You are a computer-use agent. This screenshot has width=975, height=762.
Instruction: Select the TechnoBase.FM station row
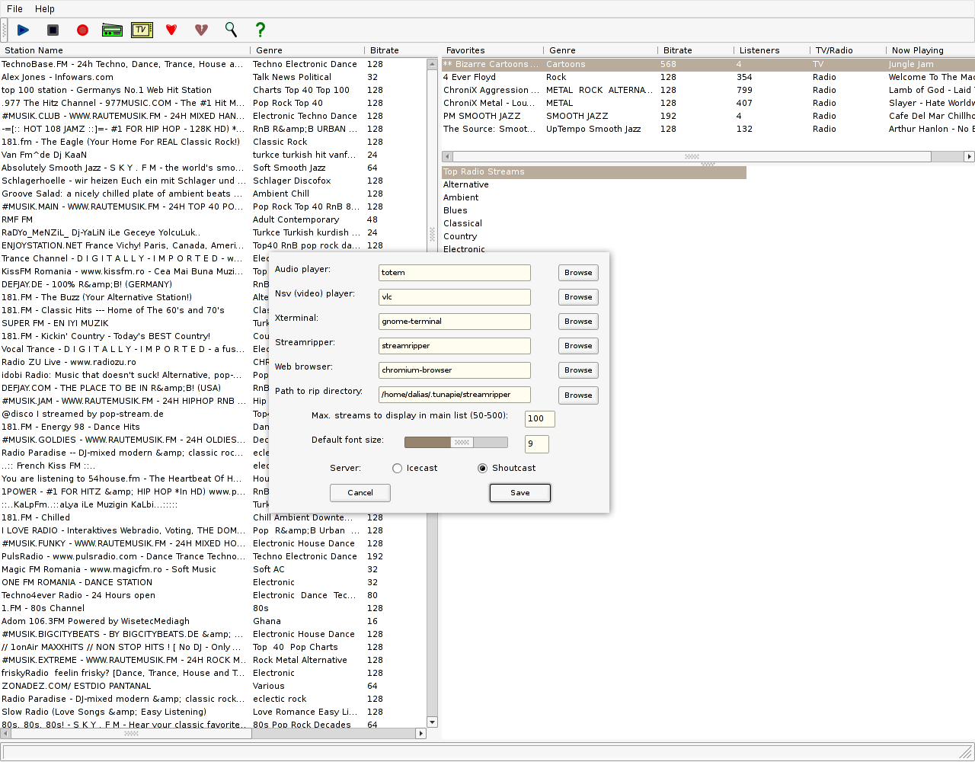[x=213, y=65]
